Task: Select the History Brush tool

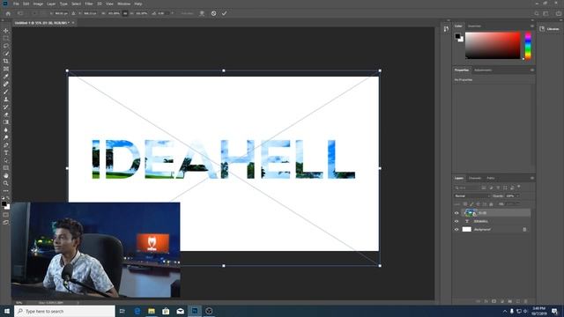Action: 6,107
